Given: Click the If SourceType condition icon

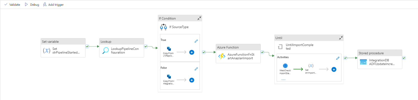Looking at the screenshot, I should click(x=164, y=27).
